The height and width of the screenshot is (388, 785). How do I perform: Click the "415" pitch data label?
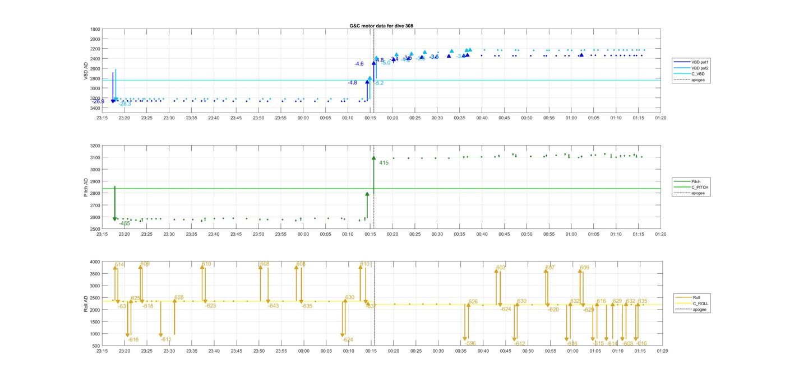click(x=384, y=163)
